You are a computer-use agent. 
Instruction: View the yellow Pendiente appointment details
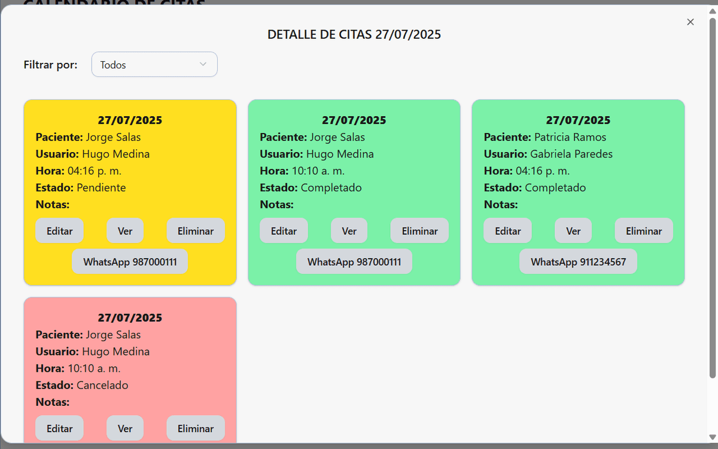point(124,230)
